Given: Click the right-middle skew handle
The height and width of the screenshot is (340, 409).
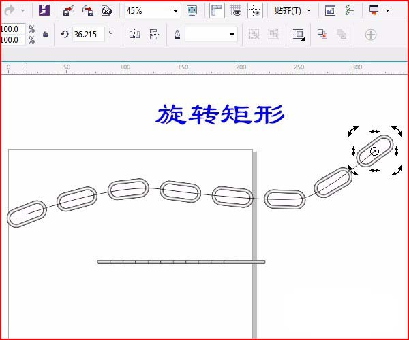Looking at the screenshot, I should pyautogui.click(x=396, y=151).
